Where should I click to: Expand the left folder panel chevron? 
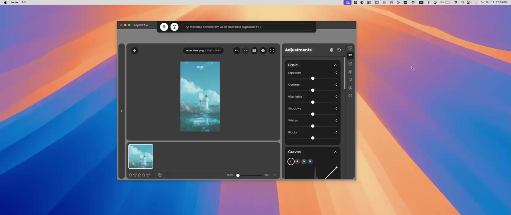[x=121, y=111]
